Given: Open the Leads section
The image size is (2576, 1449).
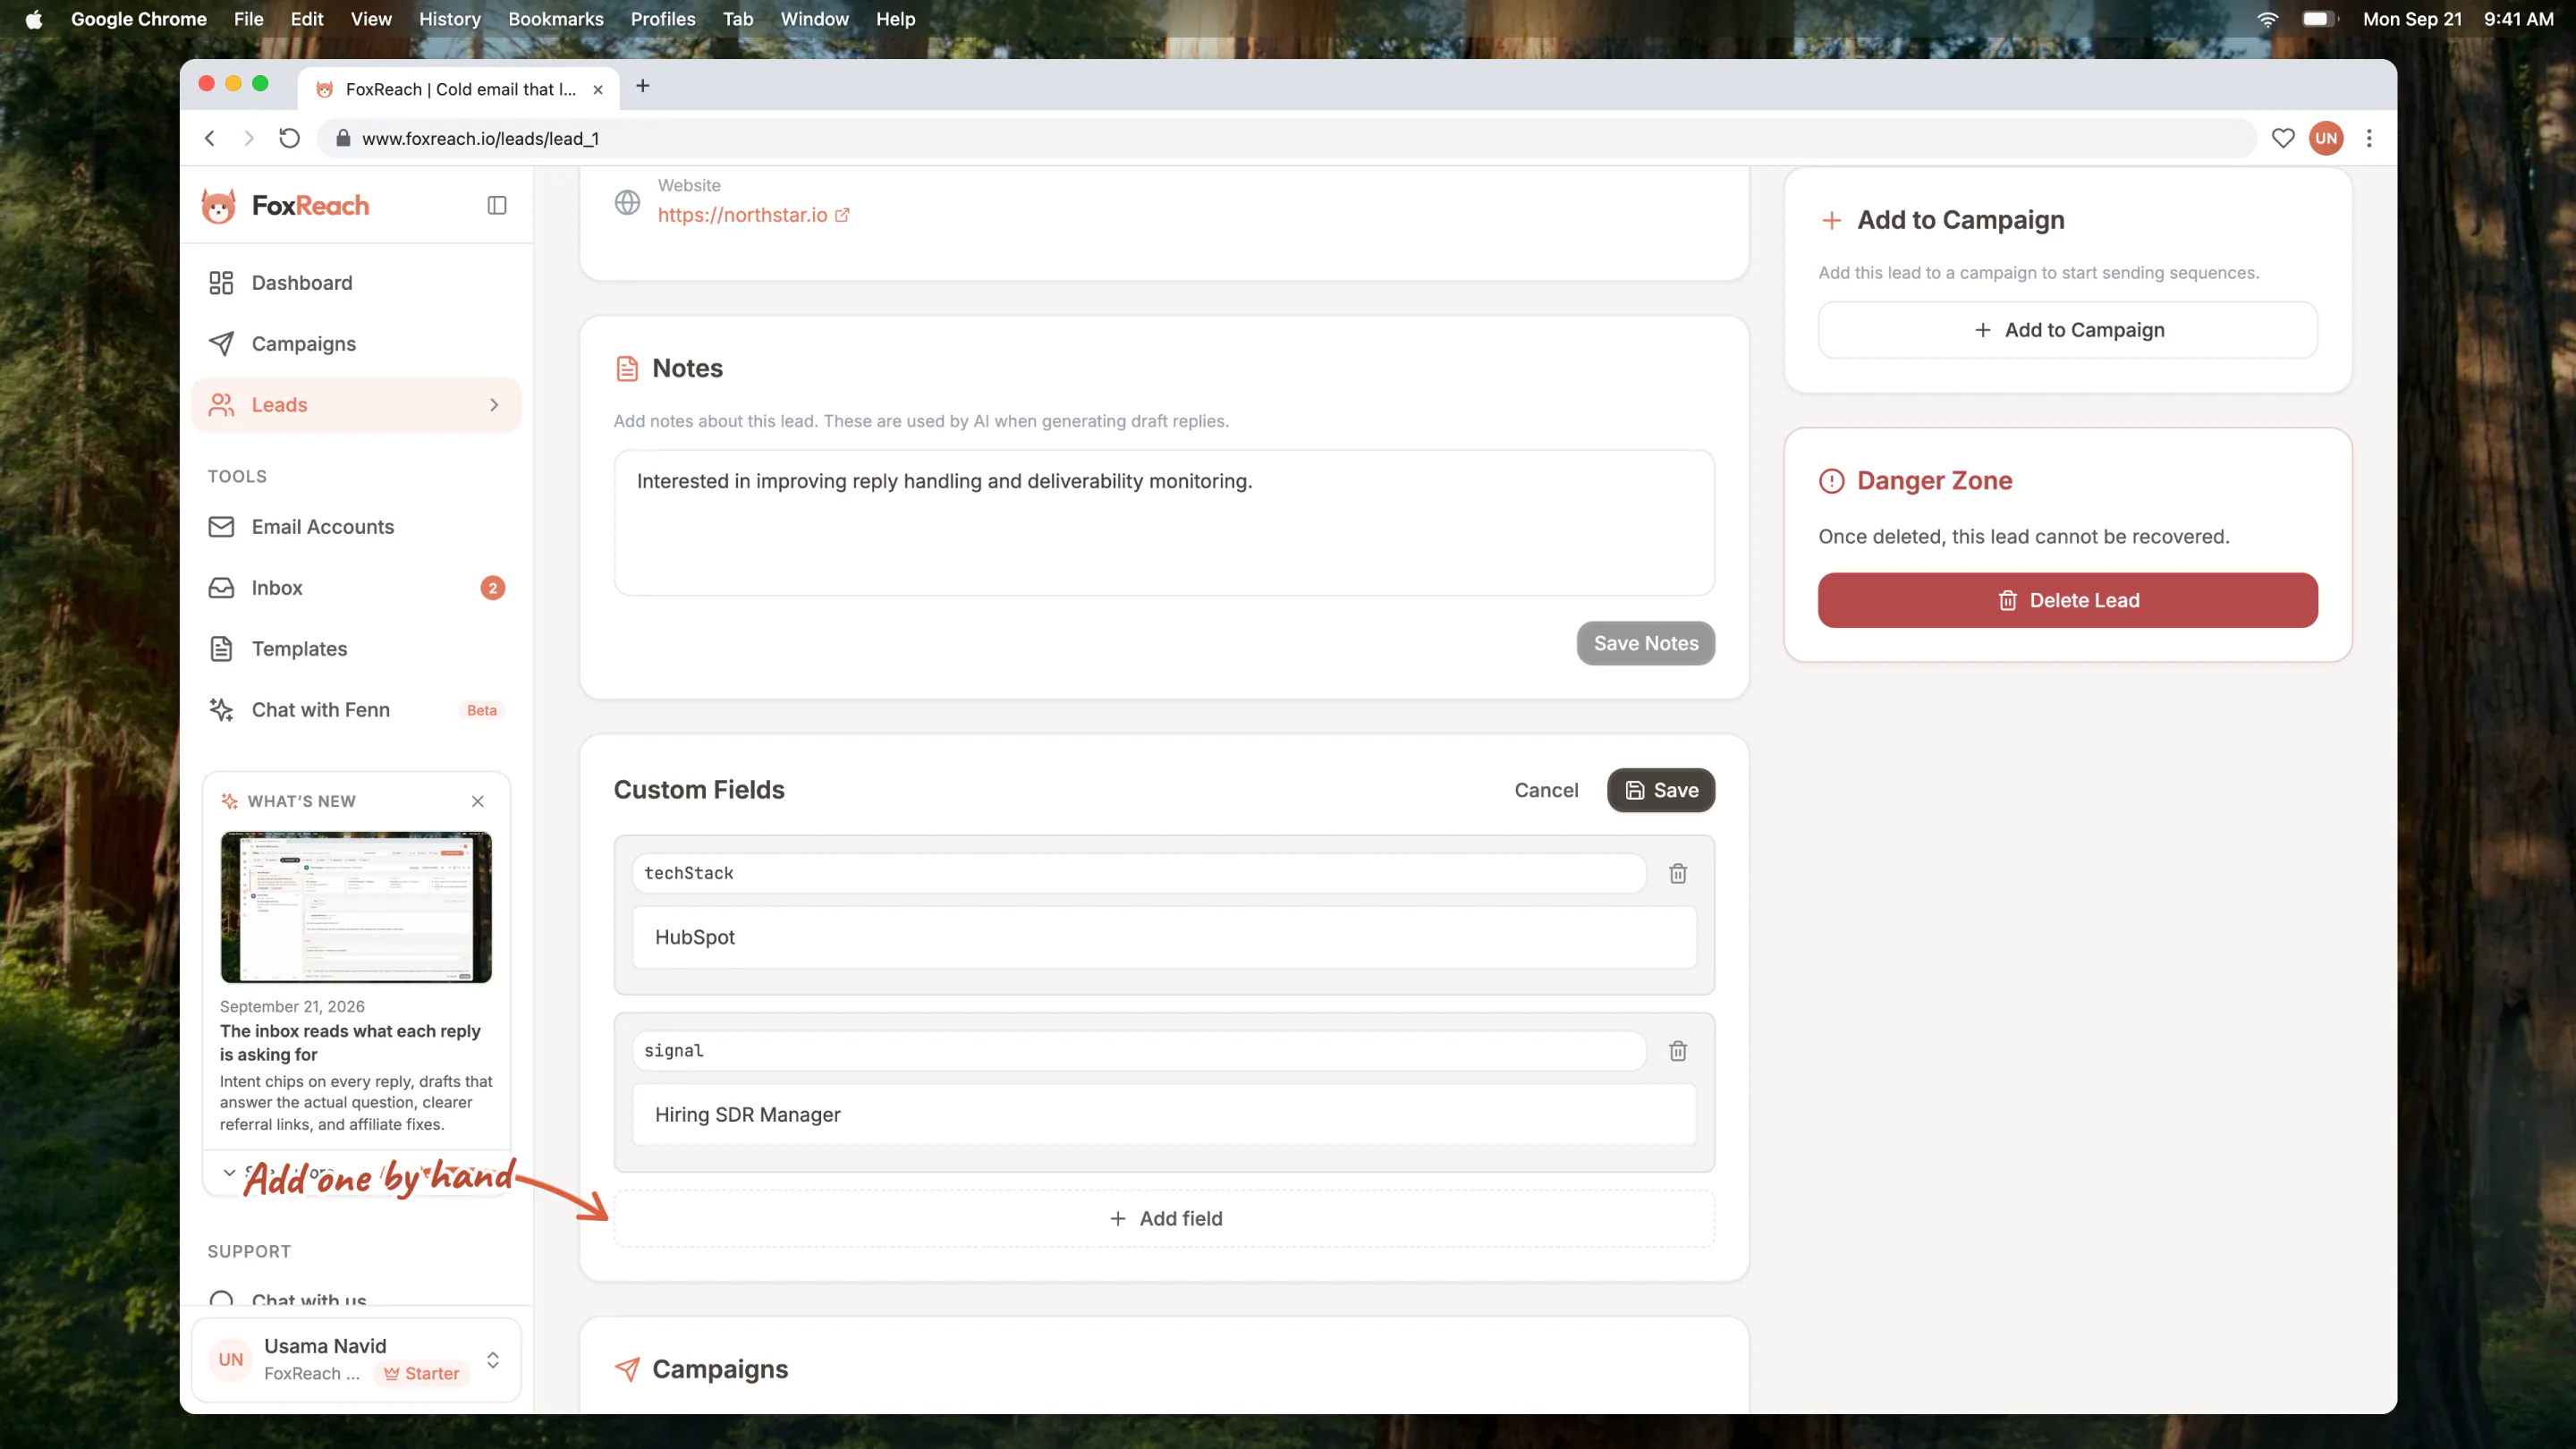Looking at the screenshot, I should pyautogui.click(x=356, y=405).
